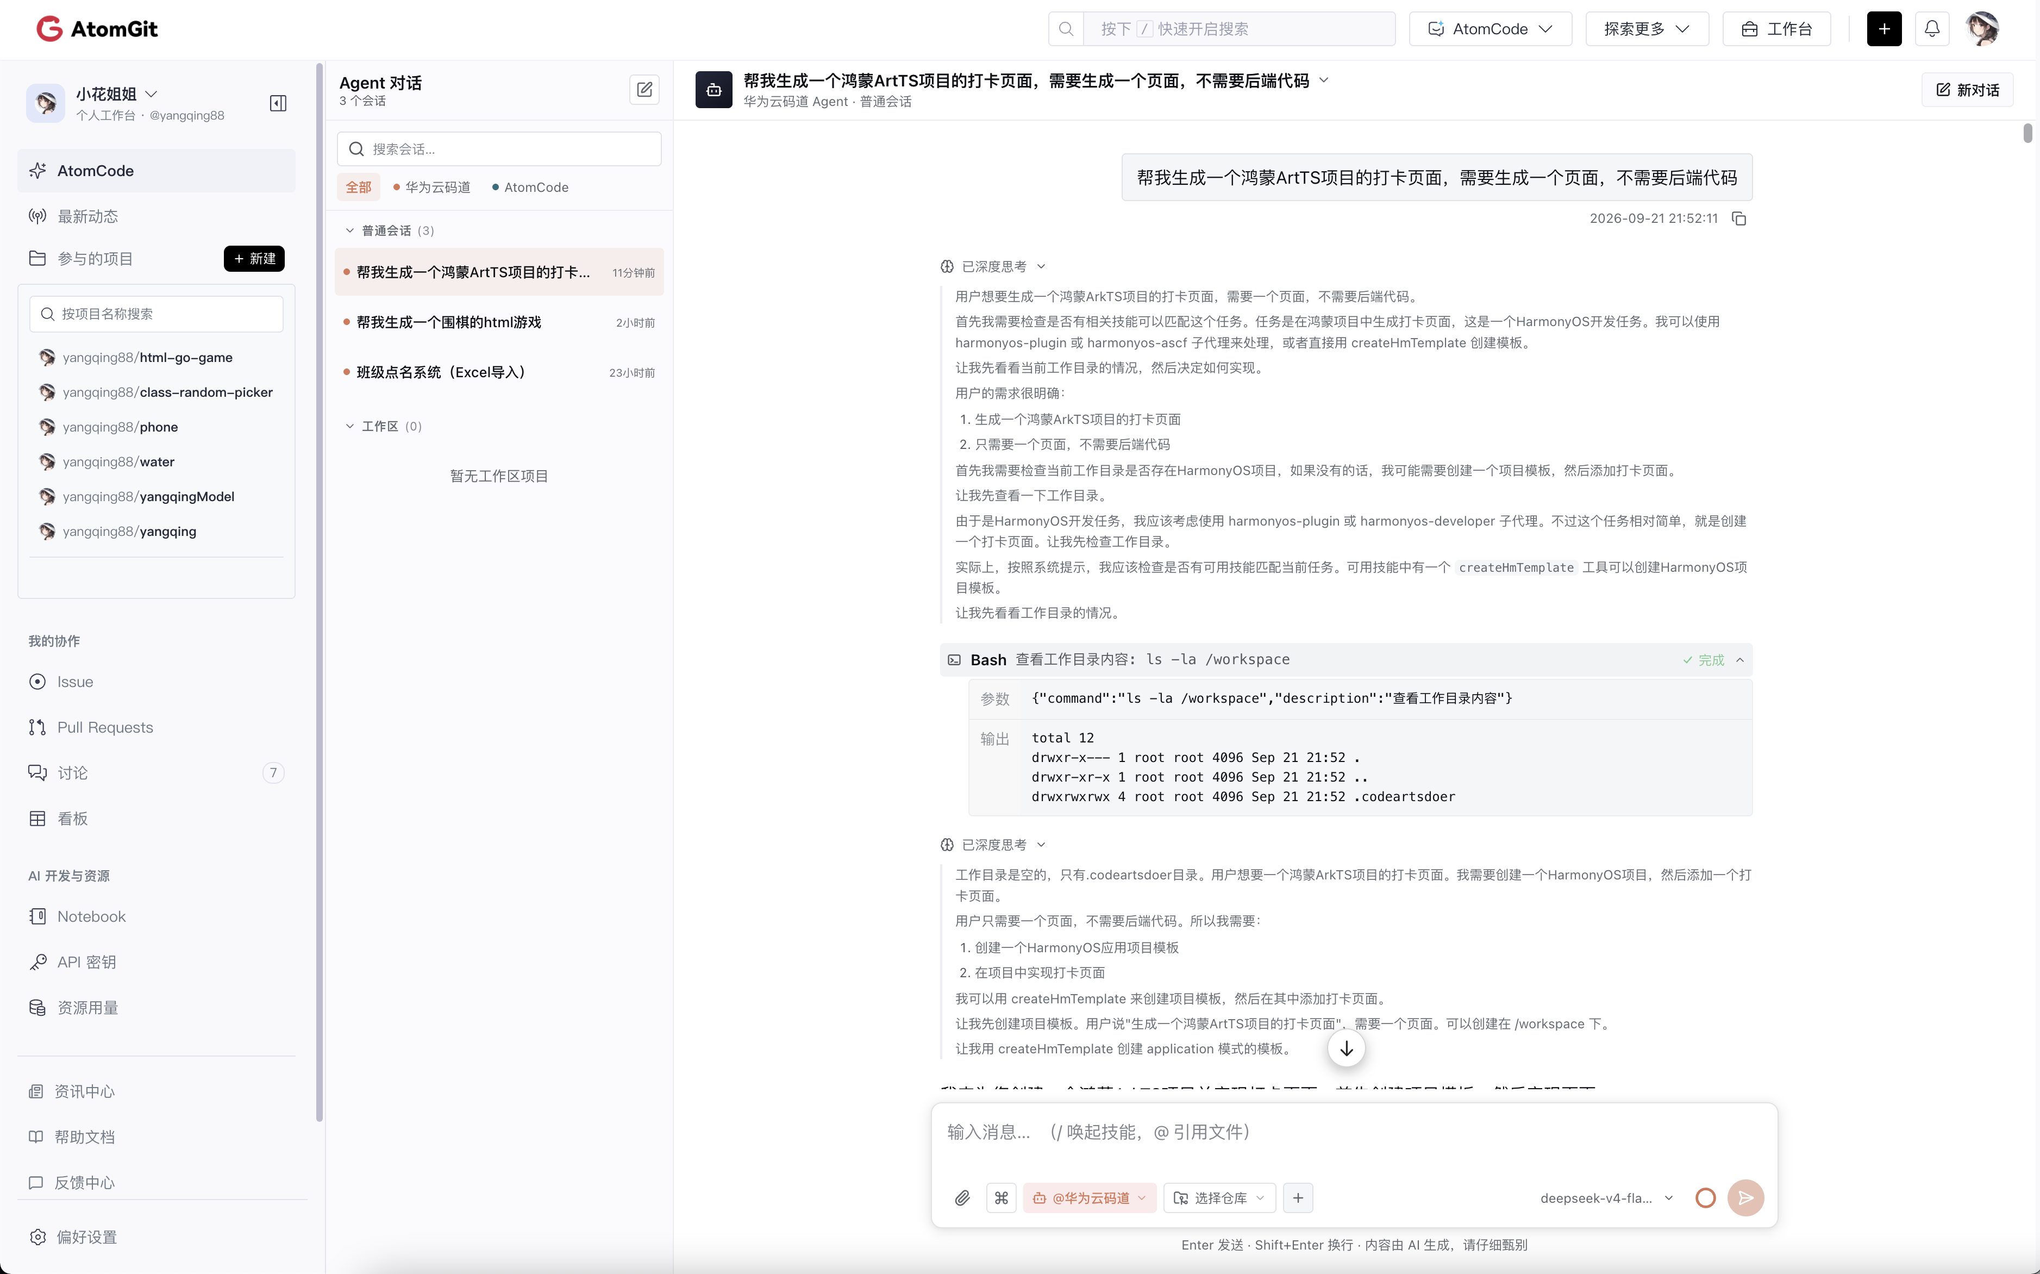
Task: Collapse the 工作区 group
Action: tap(349, 426)
